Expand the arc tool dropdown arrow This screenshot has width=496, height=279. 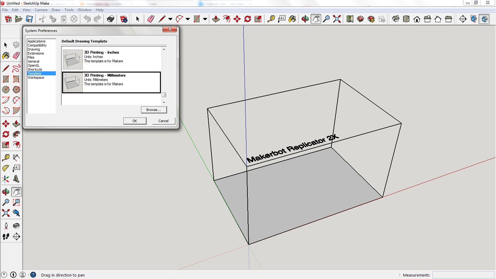(188, 19)
